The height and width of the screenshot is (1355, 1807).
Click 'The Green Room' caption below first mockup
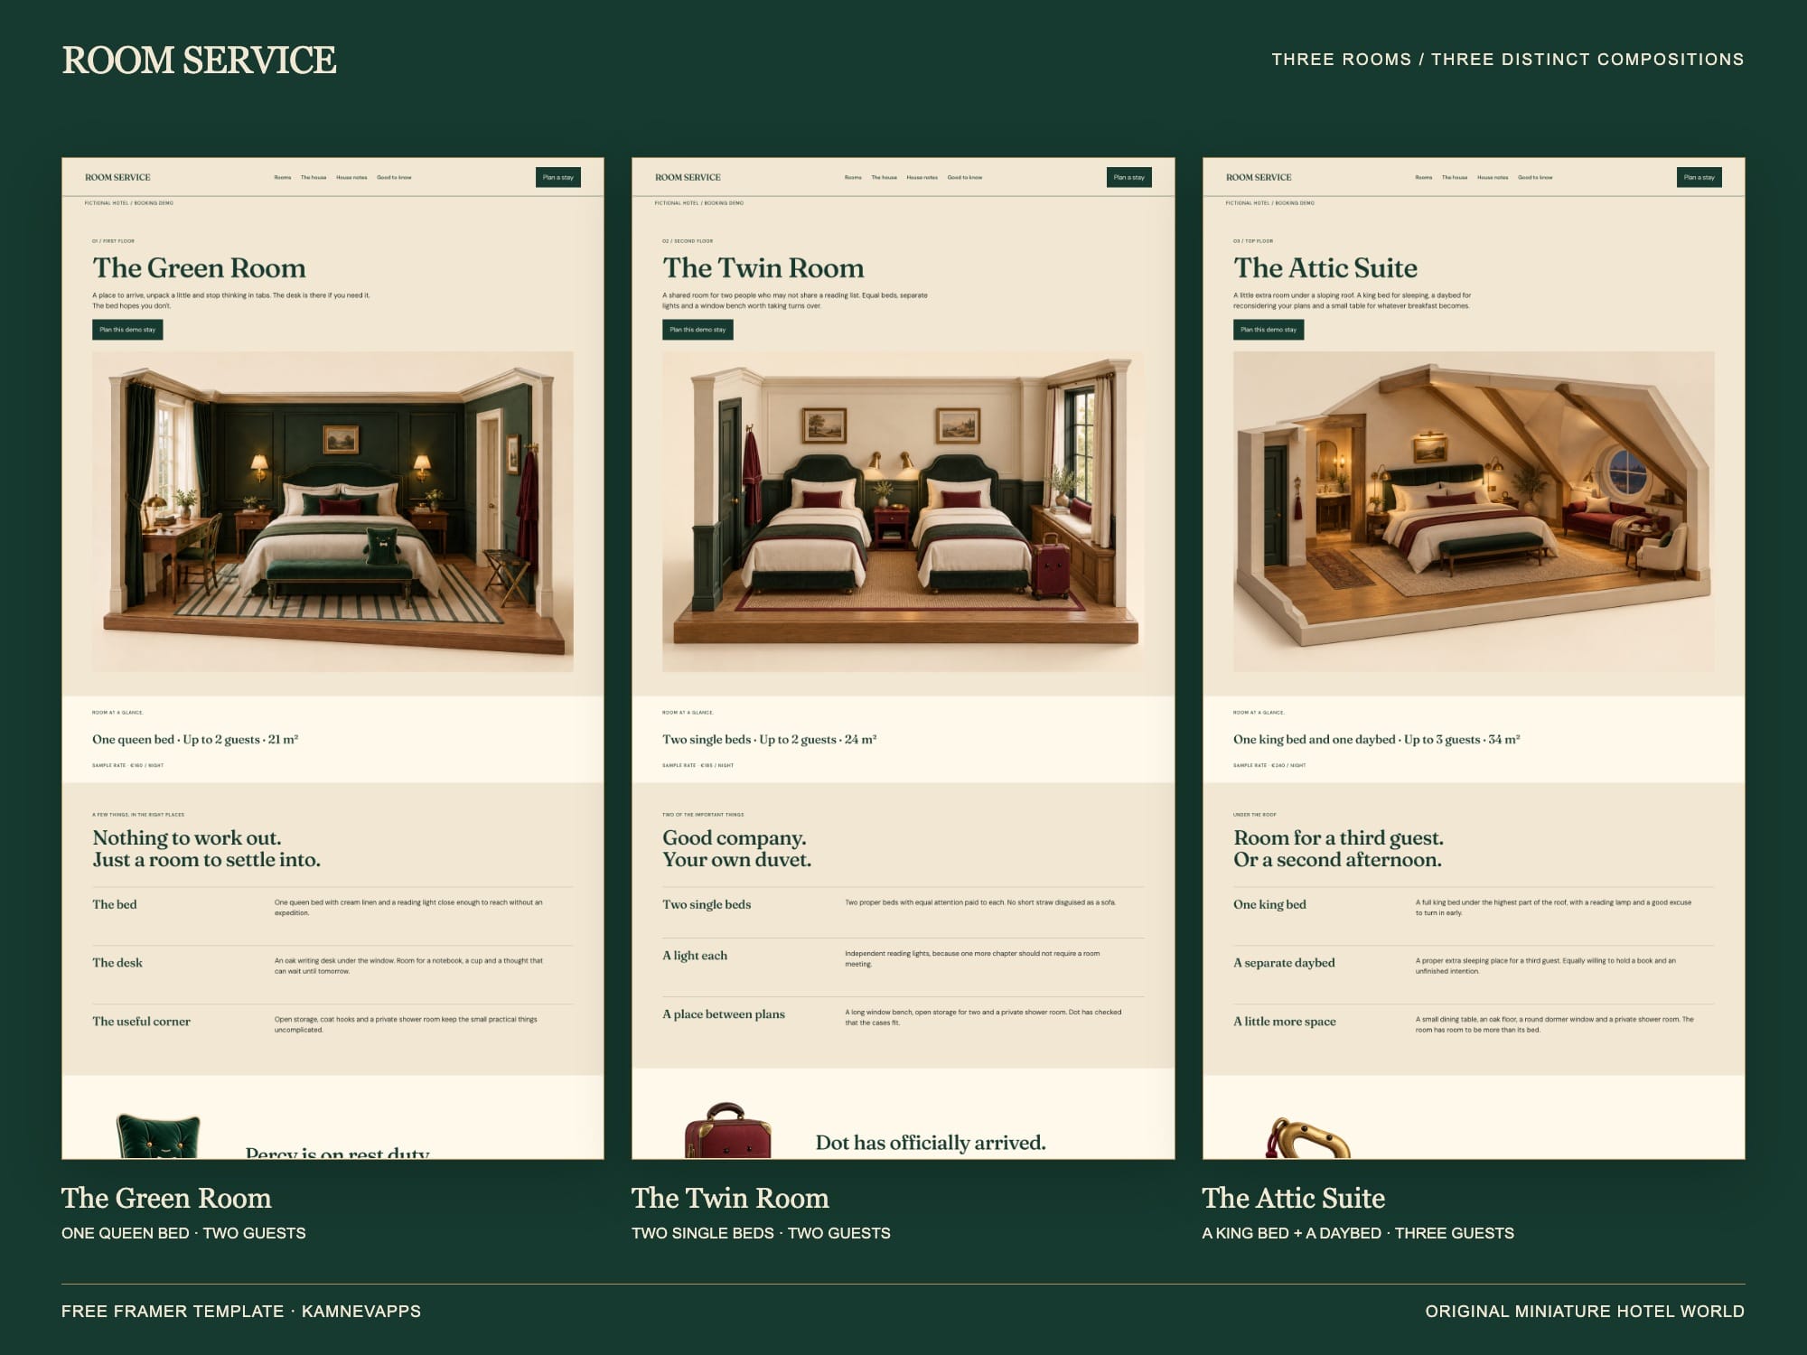tap(166, 1198)
